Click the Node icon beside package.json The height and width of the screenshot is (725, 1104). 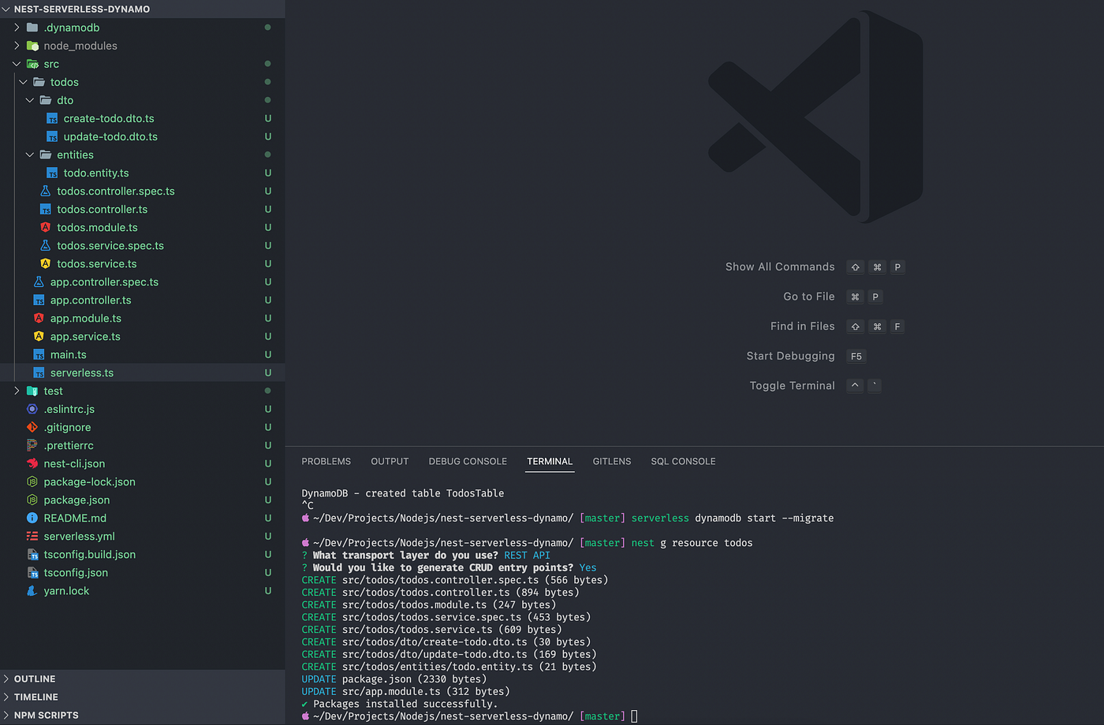tap(32, 500)
